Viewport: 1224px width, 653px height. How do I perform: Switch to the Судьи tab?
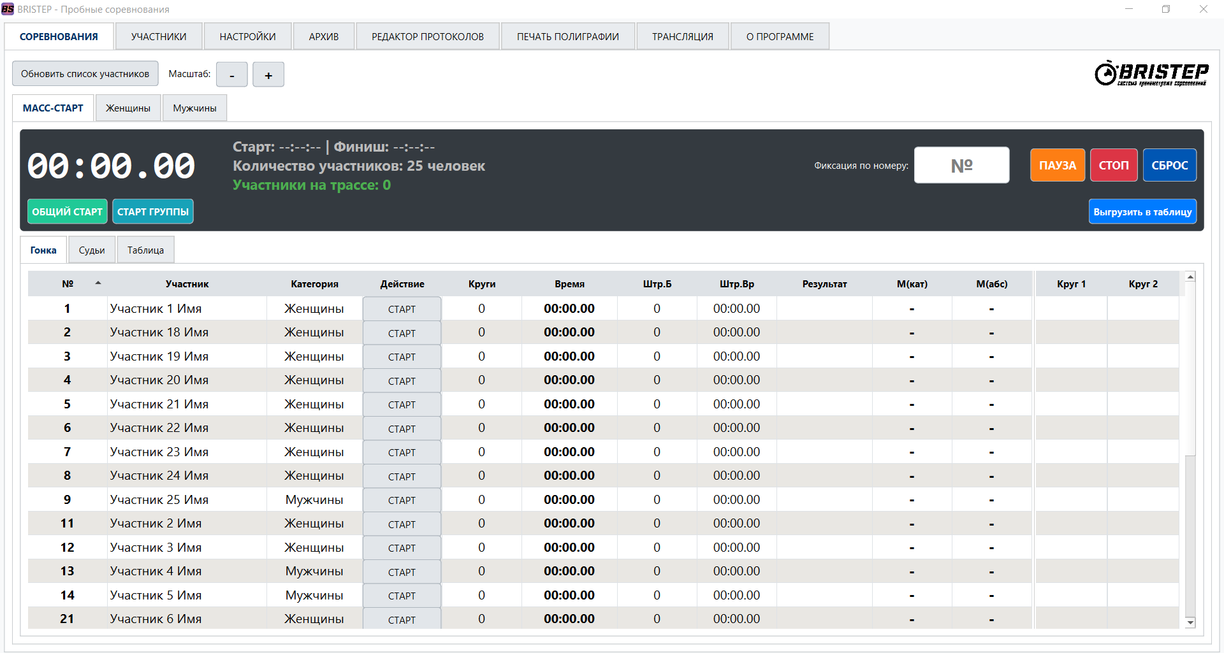click(x=91, y=249)
